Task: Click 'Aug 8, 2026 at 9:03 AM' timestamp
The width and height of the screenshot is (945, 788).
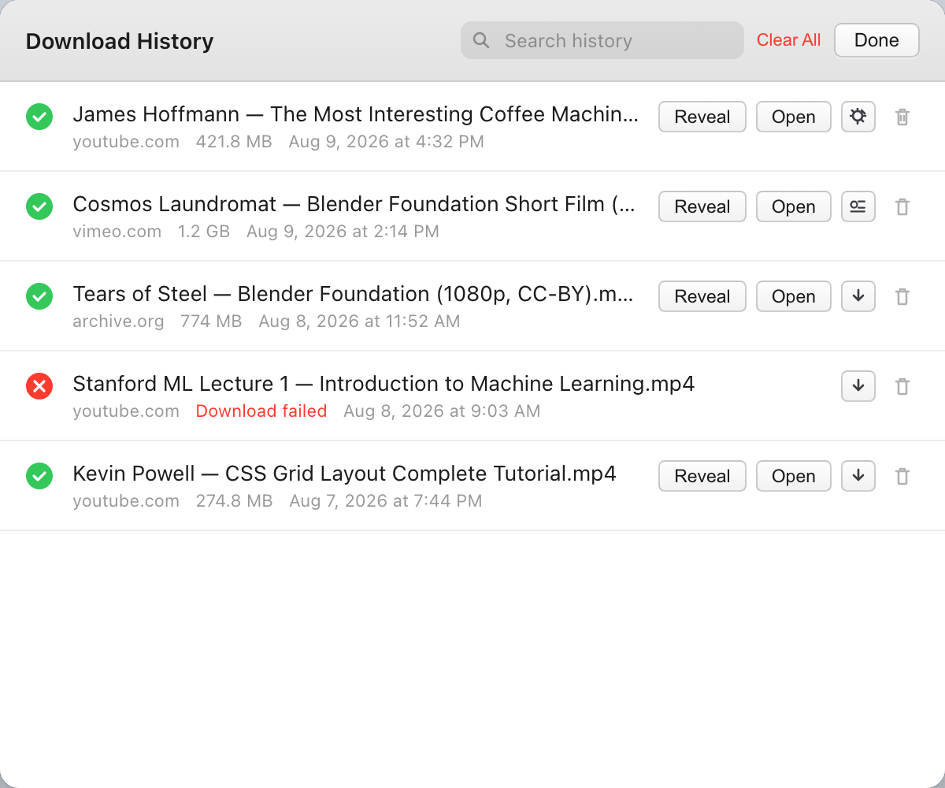Action: (442, 411)
